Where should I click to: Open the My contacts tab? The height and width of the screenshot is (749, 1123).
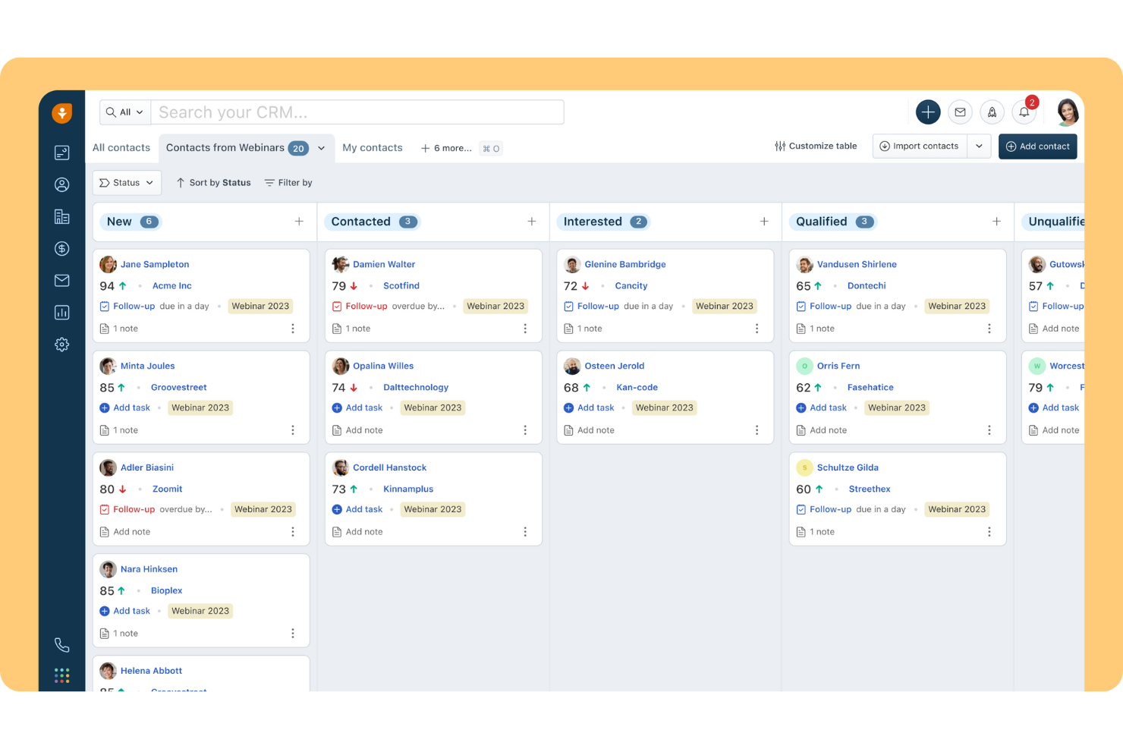(x=372, y=147)
